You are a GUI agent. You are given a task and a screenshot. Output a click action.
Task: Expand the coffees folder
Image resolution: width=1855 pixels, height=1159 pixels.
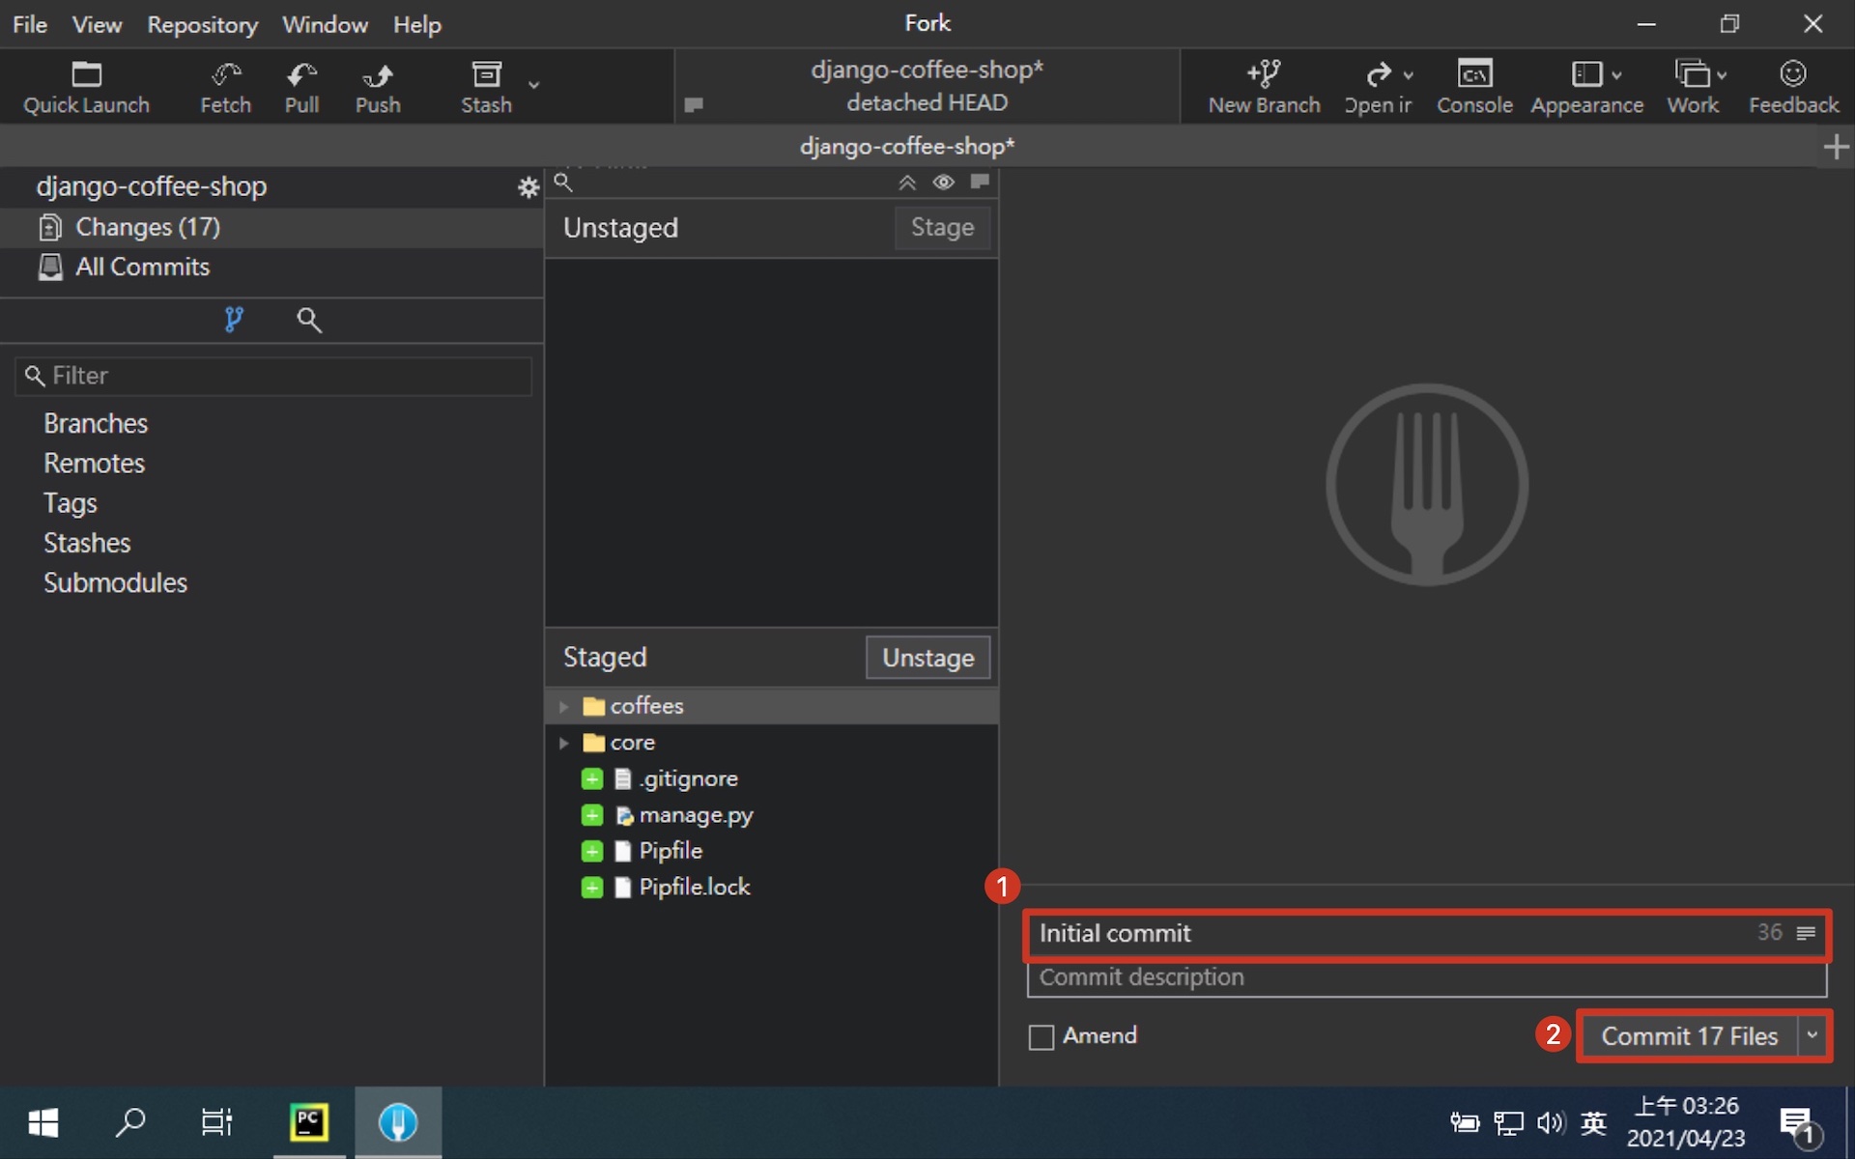[x=563, y=707]
